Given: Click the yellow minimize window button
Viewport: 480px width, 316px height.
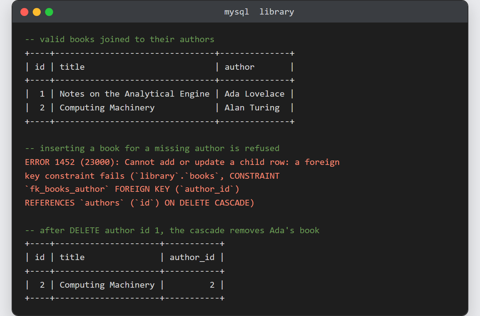Looking at the screenshot, I should [37, 12].
